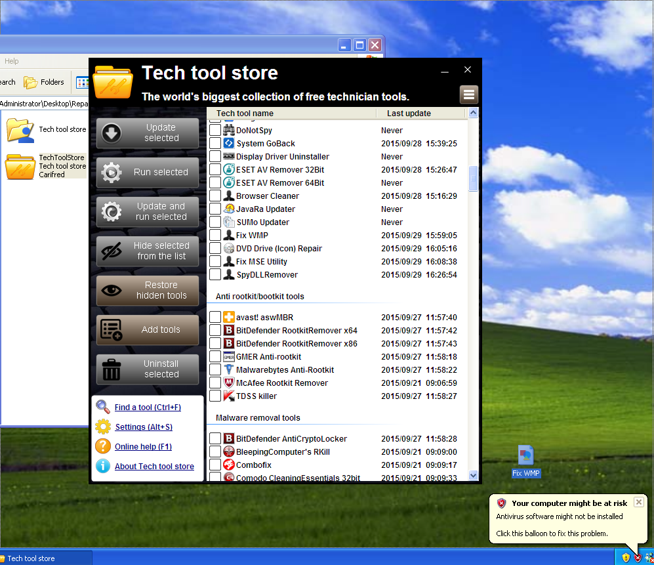Image resolution: width=654 pixels, height=565 pixels.
Task: Select the SpyDLLRemover checkbox
Action: [215, 274]
